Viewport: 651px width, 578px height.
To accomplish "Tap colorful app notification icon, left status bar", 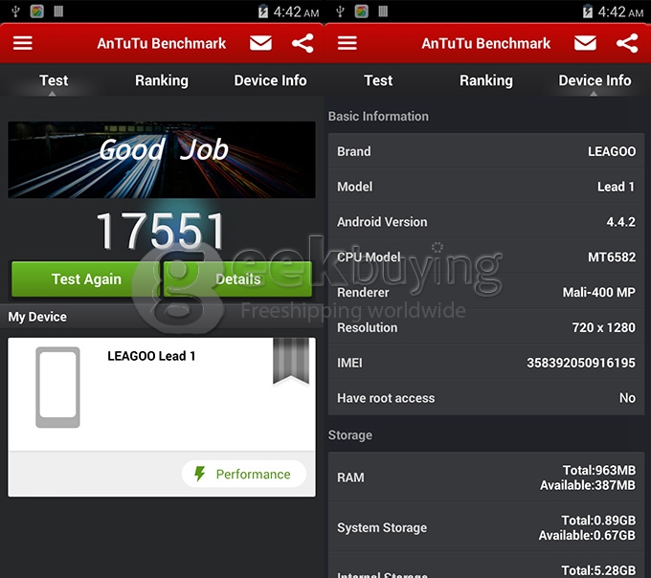I will (37, 11).
